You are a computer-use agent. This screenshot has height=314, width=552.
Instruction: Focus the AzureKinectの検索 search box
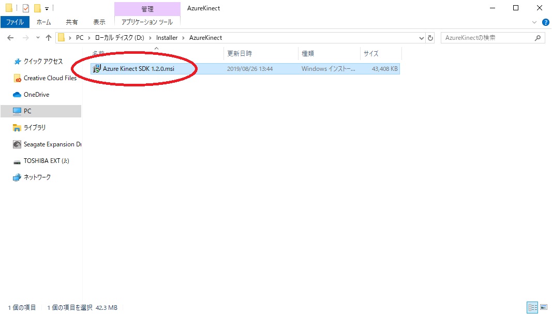tap(493, 38)
